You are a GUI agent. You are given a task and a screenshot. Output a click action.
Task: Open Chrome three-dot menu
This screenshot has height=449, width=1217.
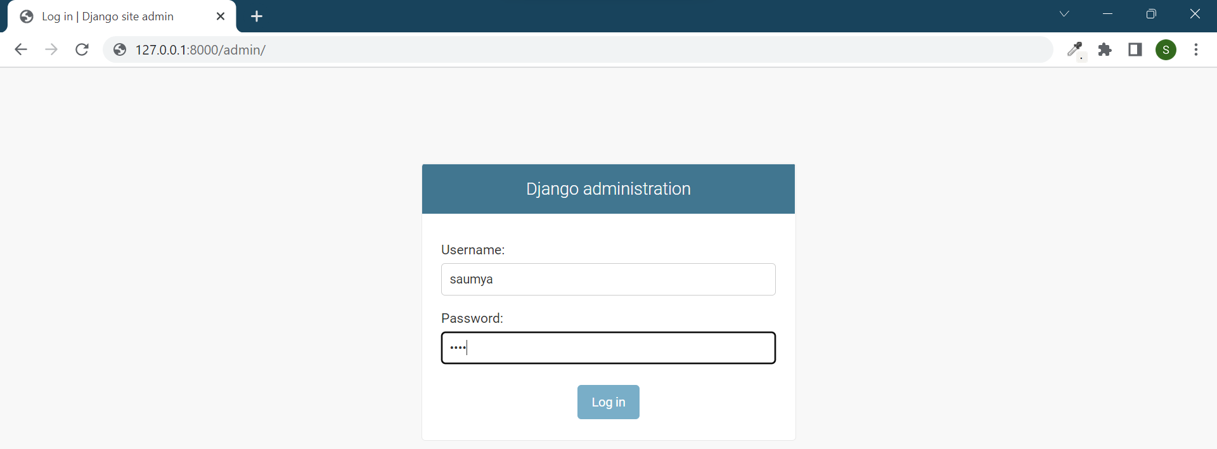(1196, 49)
